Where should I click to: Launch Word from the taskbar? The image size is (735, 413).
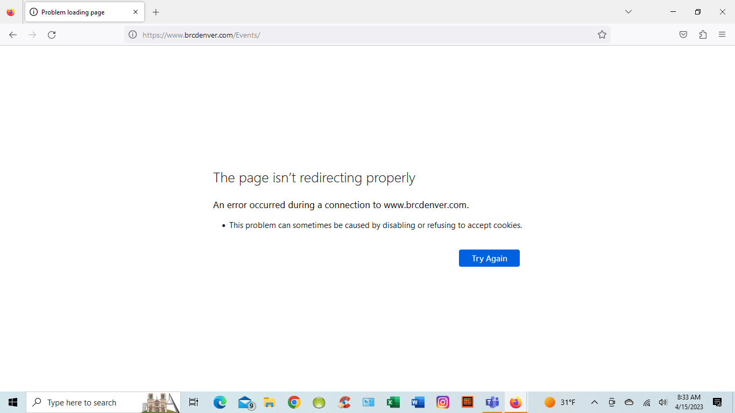point(418,402)
